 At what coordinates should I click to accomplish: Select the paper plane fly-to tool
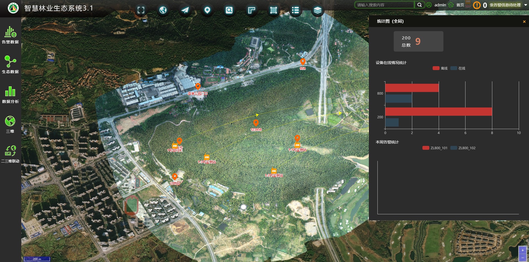(x=185, y=10)
